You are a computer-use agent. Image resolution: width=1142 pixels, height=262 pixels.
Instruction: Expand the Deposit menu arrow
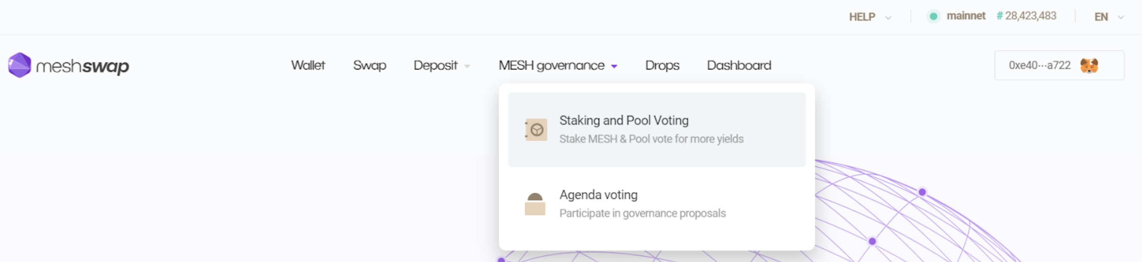(467, 67)
